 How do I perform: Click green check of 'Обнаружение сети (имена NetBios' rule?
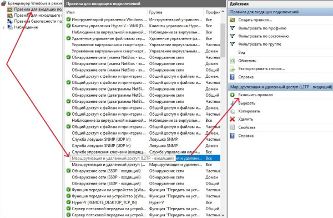click(68, 57)
